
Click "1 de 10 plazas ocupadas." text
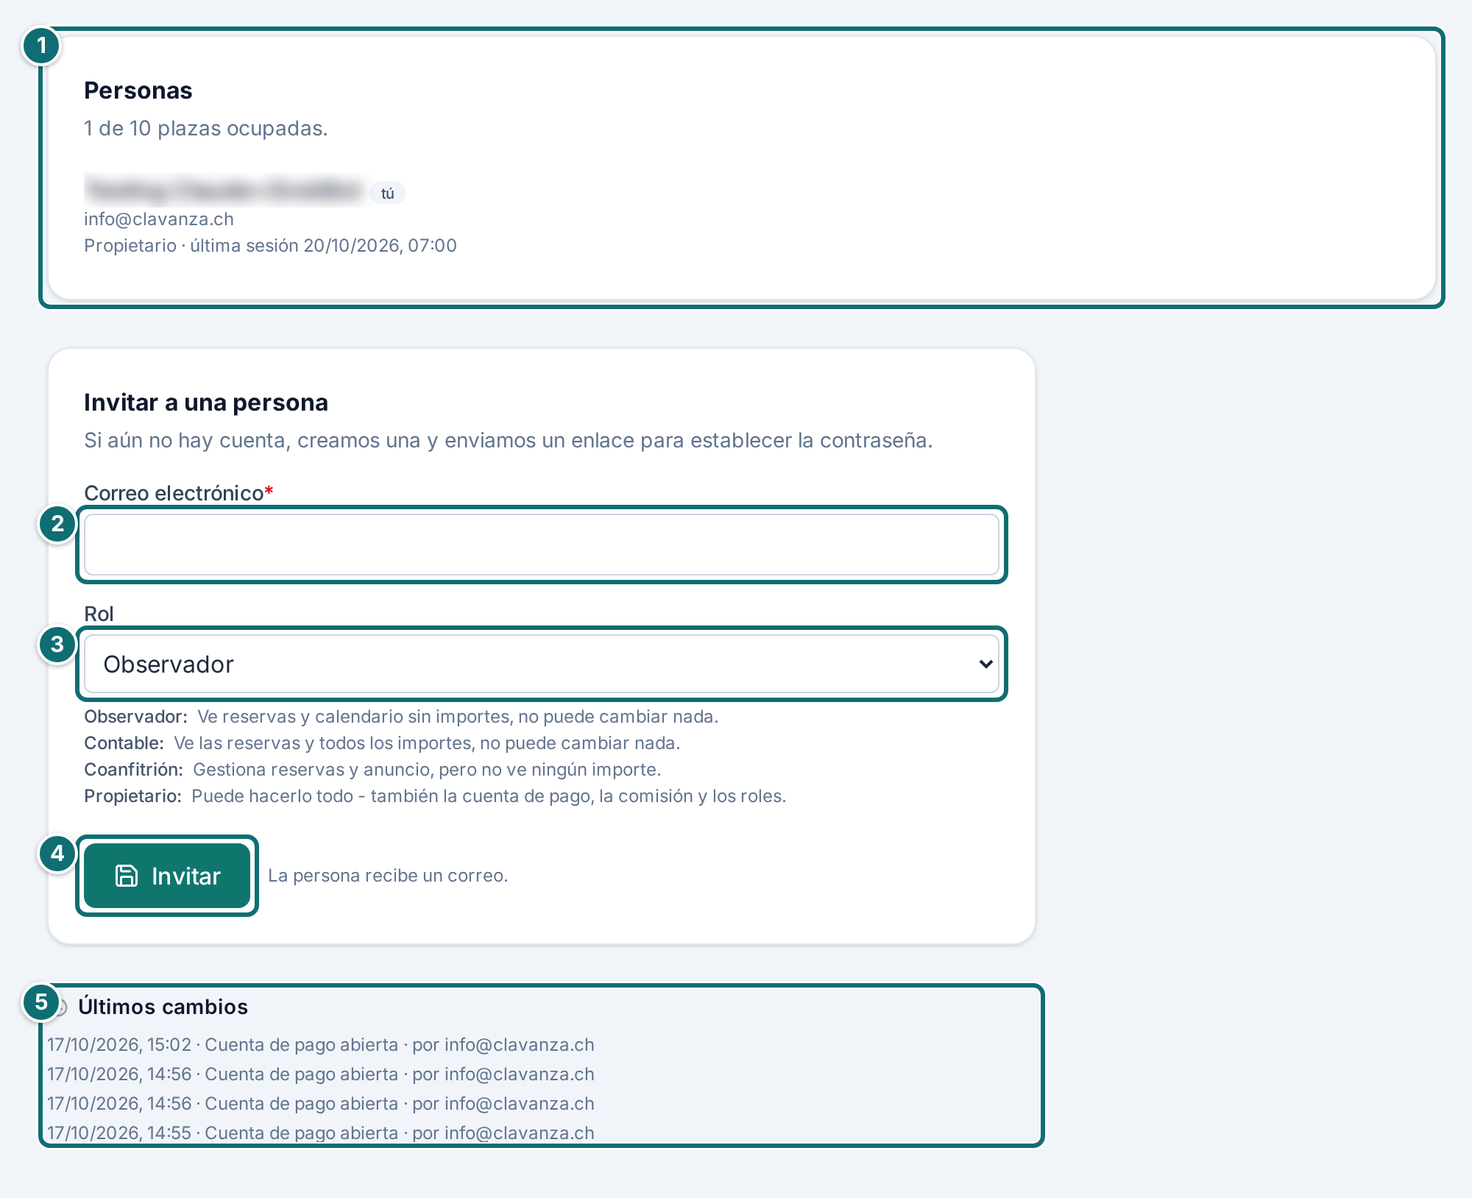coord(206,128)
